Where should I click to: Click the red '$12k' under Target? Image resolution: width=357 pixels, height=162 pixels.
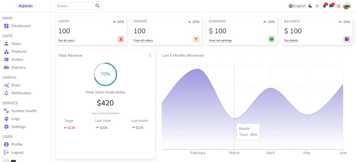71,128
